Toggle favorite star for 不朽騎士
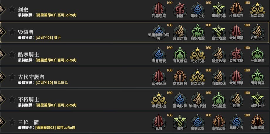This screenshot has width=270, height=134. 12,99
